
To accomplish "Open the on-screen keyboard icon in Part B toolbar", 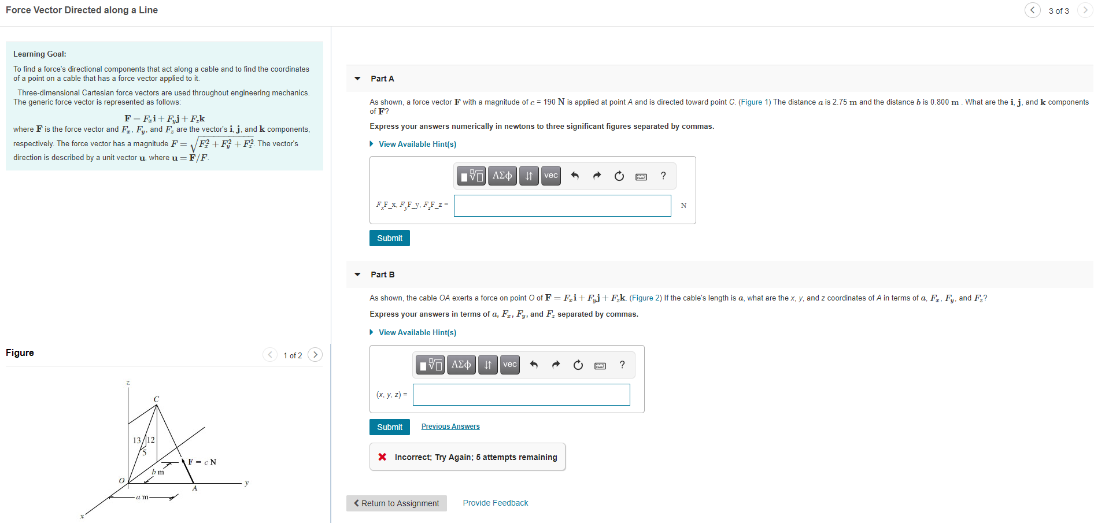I will coord(600,365).
